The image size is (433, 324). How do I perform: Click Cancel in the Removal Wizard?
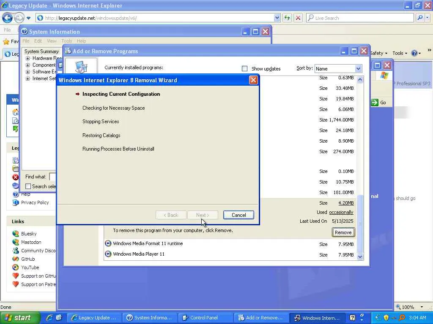tap(238, 215)
